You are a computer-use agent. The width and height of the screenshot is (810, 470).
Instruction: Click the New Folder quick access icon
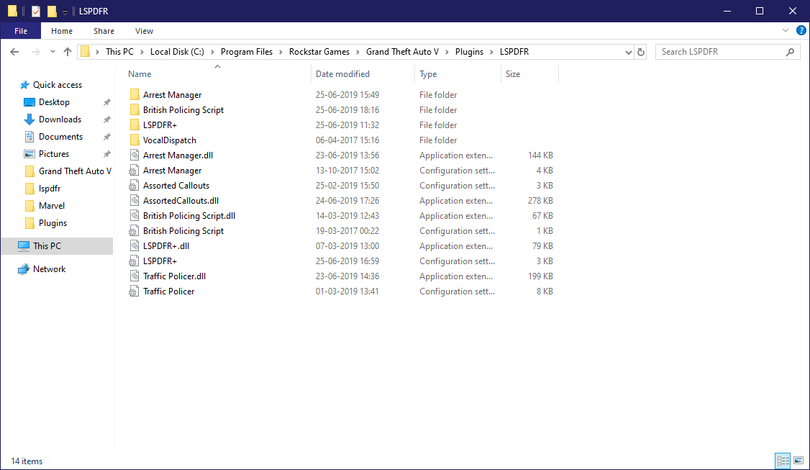(x=52, y=11)
